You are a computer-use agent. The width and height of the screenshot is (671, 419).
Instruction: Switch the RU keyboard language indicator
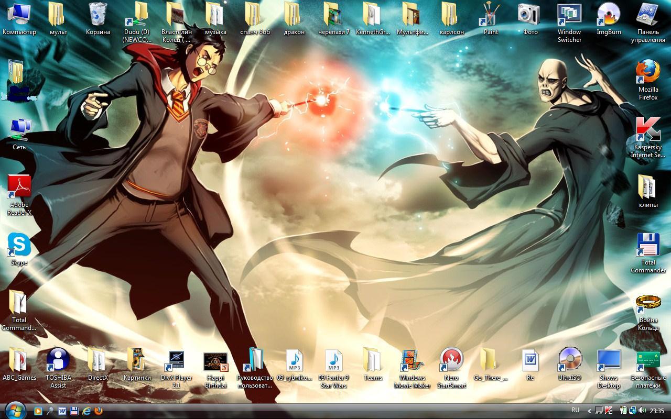(x=575, y=410)
